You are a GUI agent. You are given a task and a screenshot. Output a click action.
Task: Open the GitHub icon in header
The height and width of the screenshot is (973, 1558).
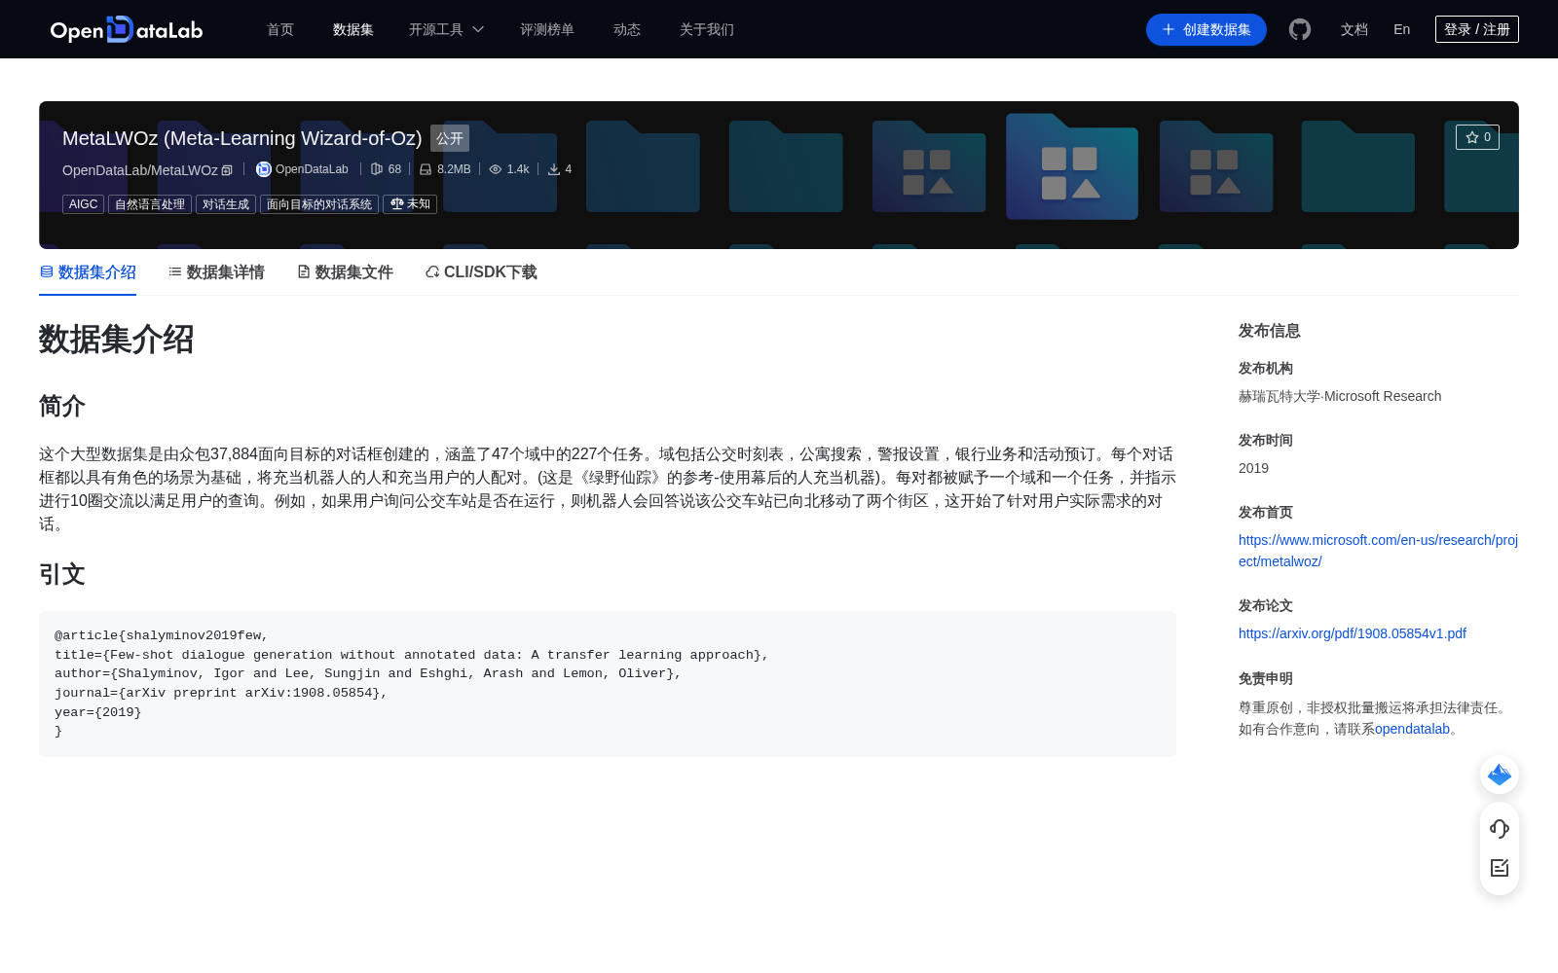coord(1300,29)
